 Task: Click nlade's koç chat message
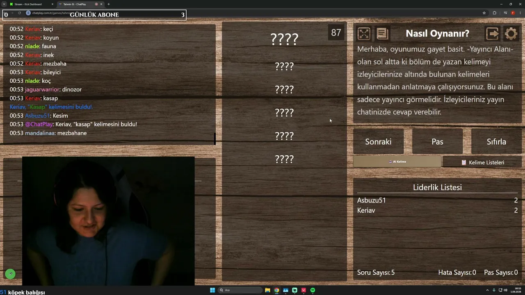coord(30,81)
